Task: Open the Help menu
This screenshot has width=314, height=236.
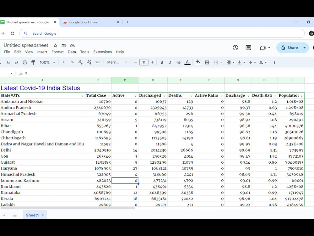Action: pos(120,52)
